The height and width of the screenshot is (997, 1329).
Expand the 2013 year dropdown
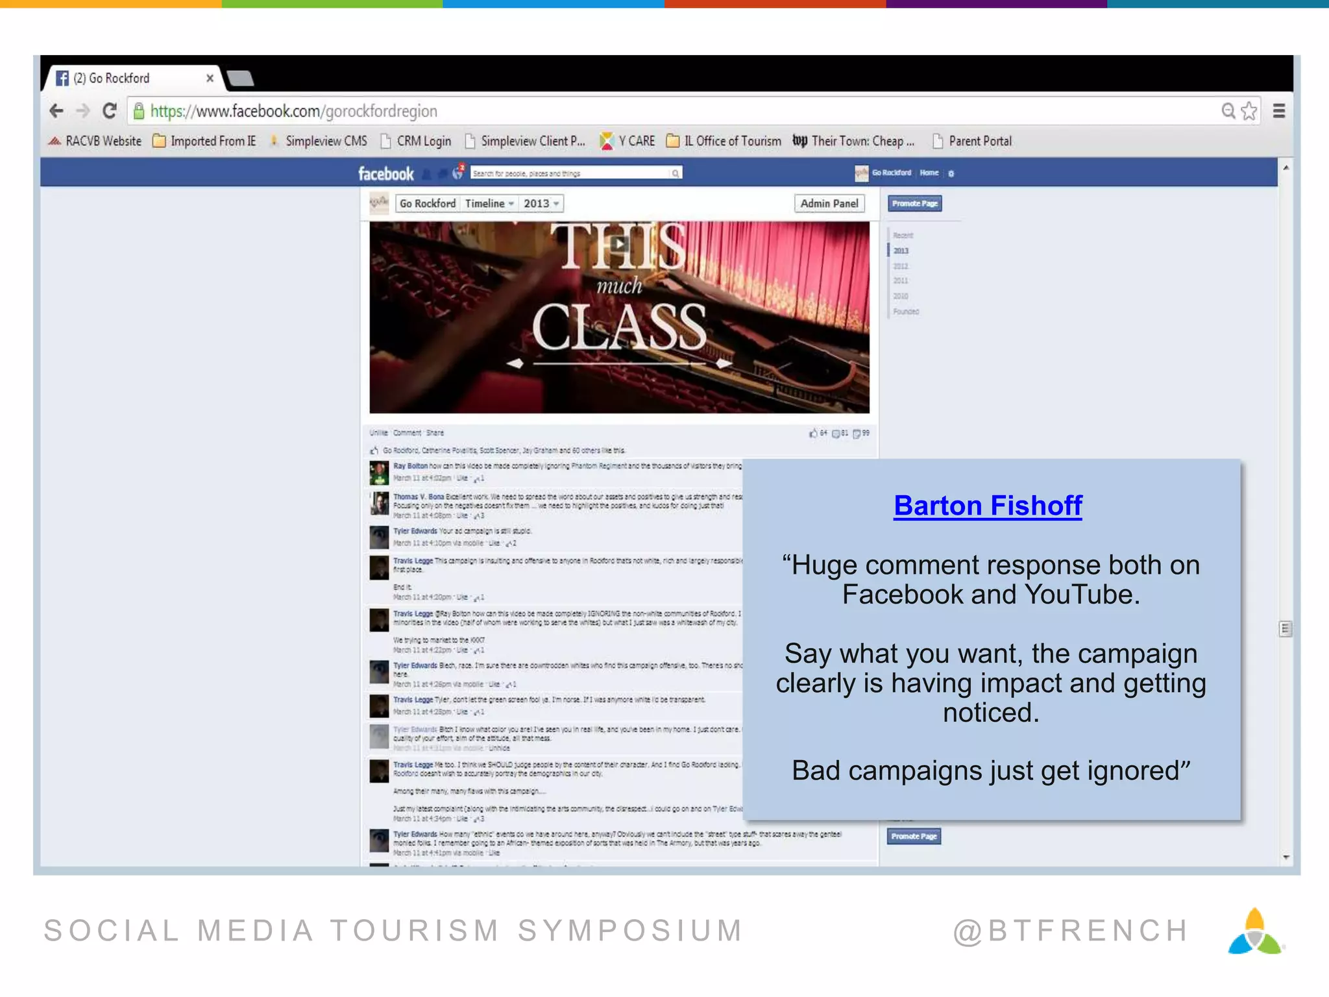point(541,203)
